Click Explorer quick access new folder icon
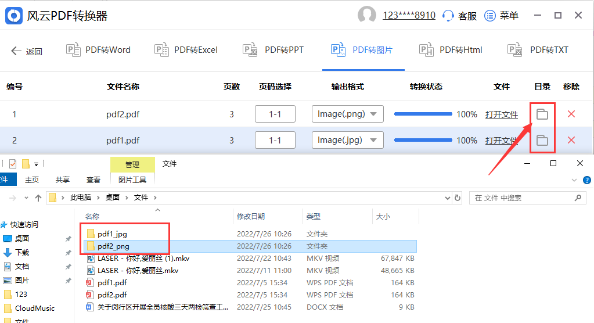The width and height of the screenshot is (594, 323). coord(26,164)
